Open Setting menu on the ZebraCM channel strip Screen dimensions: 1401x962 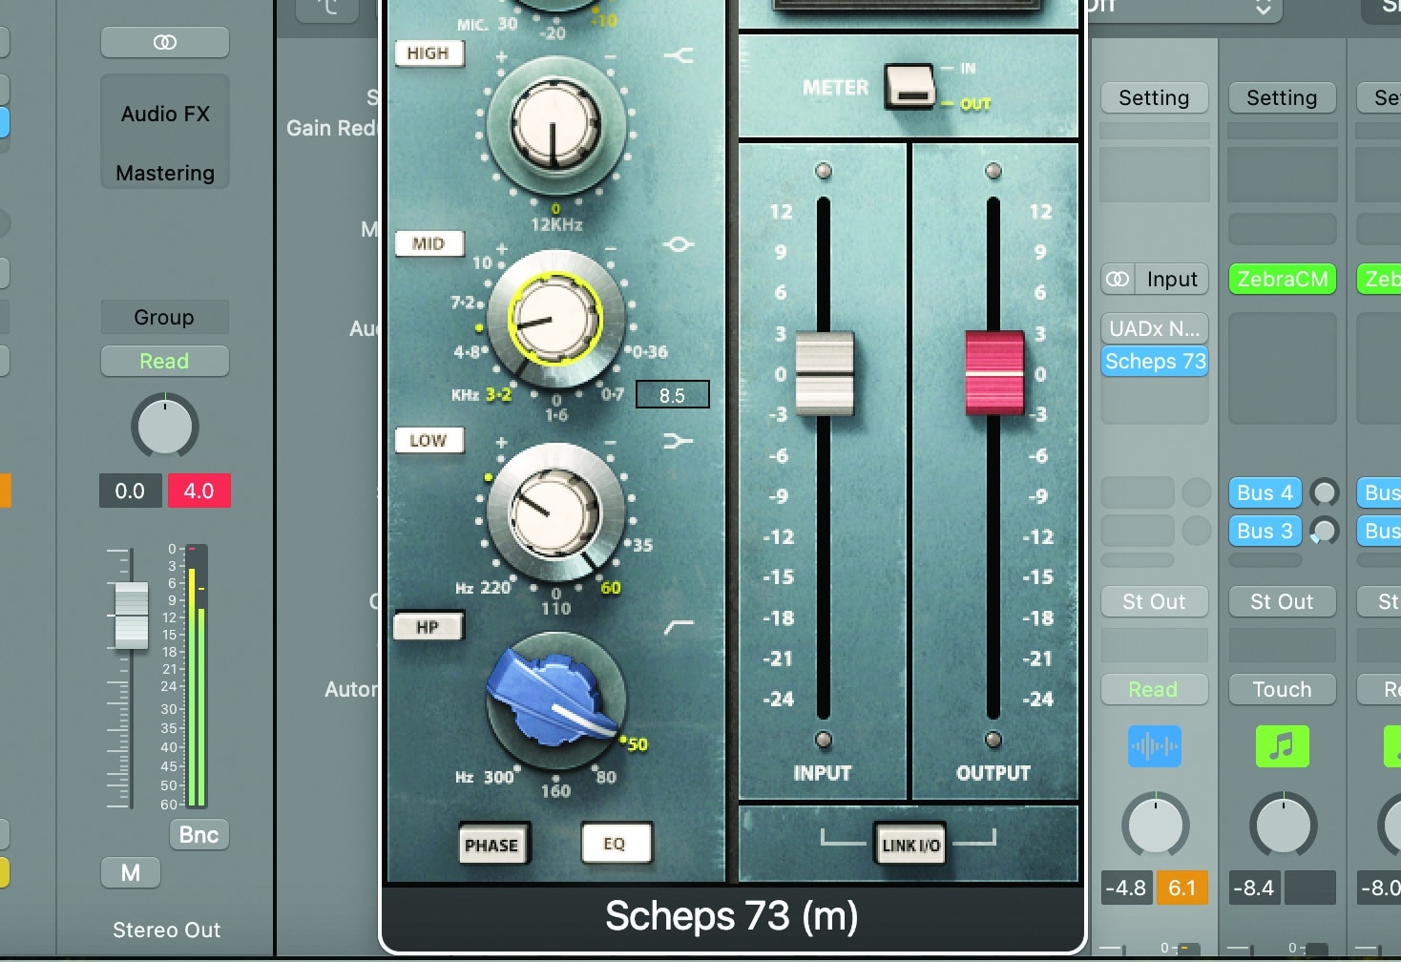(x=1282, y=97)
